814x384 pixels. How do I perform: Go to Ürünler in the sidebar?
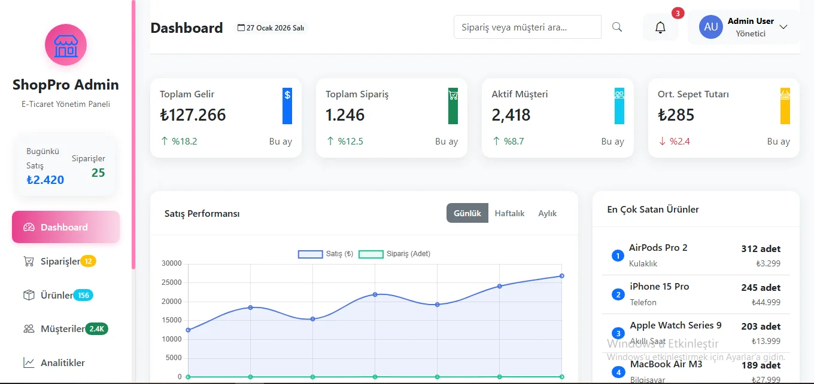pos(57,295)
